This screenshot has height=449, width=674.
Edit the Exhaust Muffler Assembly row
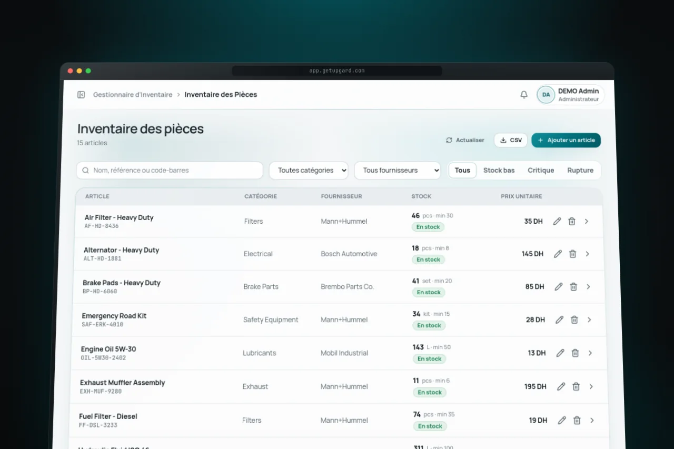(561, 386)
